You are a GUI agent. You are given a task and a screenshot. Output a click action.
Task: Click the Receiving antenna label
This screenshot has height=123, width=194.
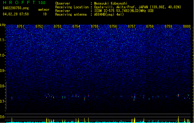coord(71,14)
